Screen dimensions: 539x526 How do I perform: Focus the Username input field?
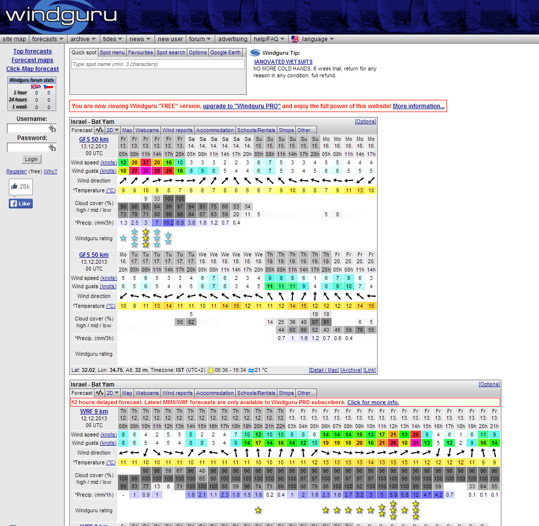tap(32, 129)
